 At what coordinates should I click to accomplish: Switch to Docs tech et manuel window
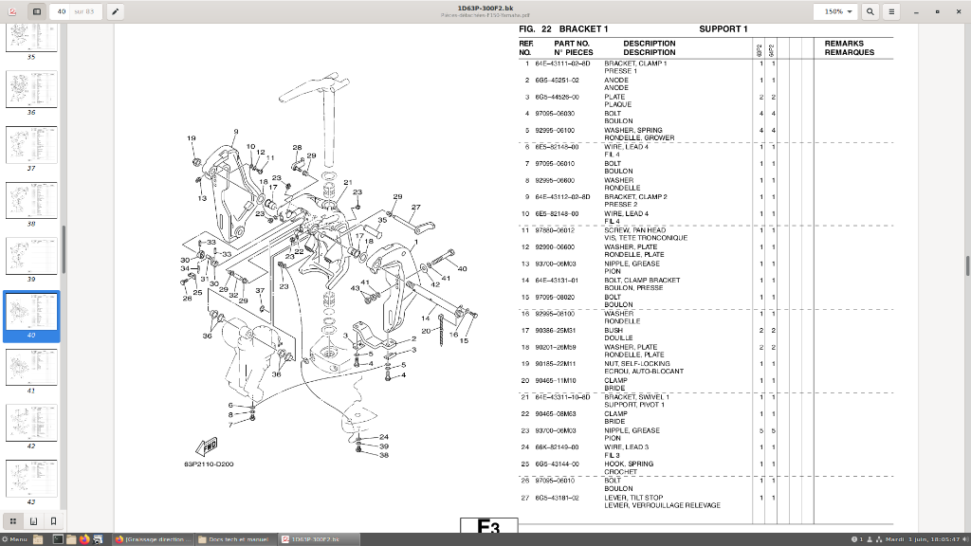point(236,539)
